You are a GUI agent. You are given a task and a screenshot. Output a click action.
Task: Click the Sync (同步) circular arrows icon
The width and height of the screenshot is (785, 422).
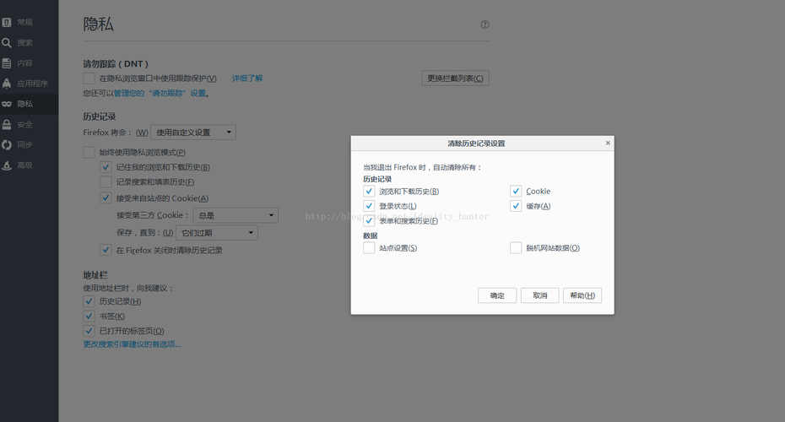[7, 144]
